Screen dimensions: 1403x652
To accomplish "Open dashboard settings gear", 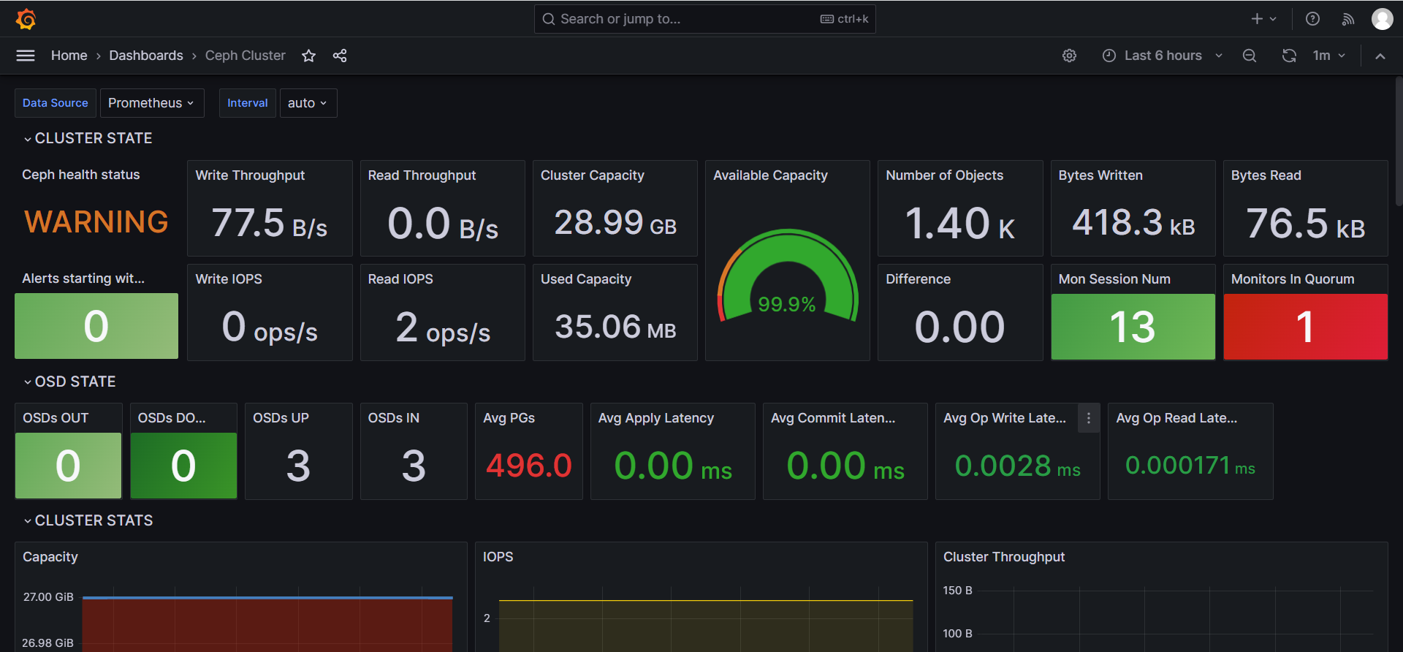I will [1069, 56].
